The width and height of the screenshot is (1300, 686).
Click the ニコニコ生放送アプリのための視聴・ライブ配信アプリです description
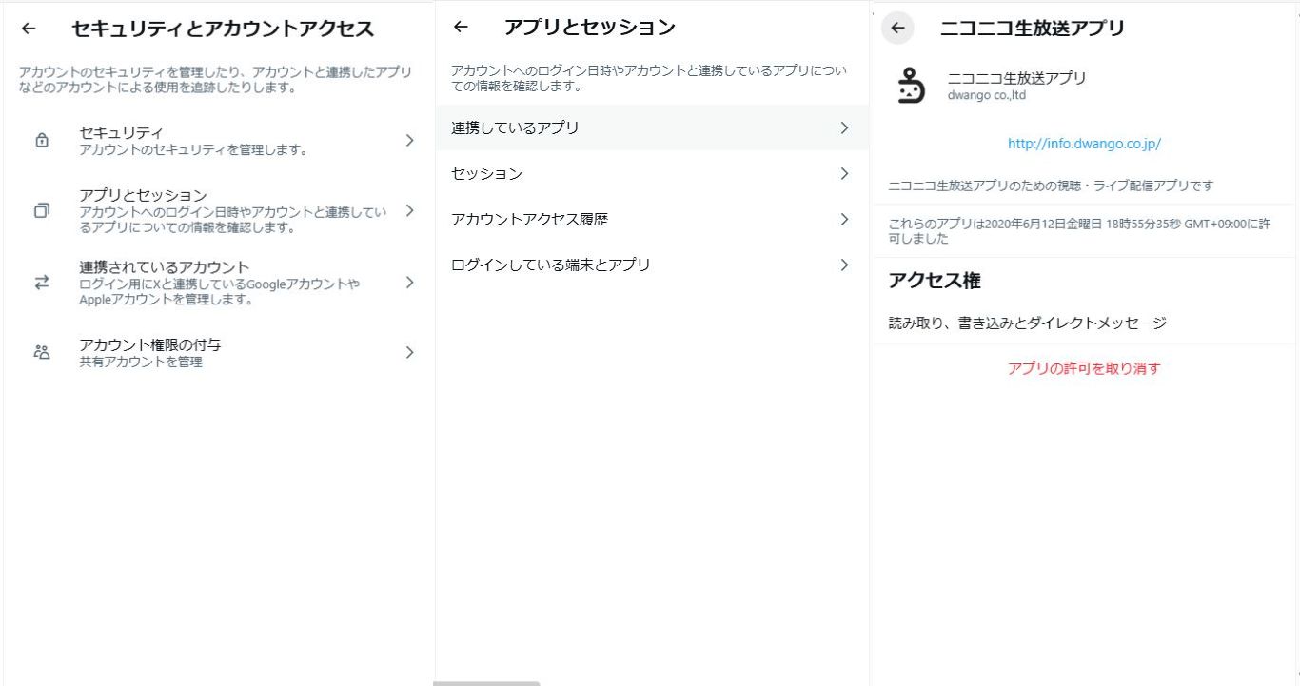[x=1051, y=186]
